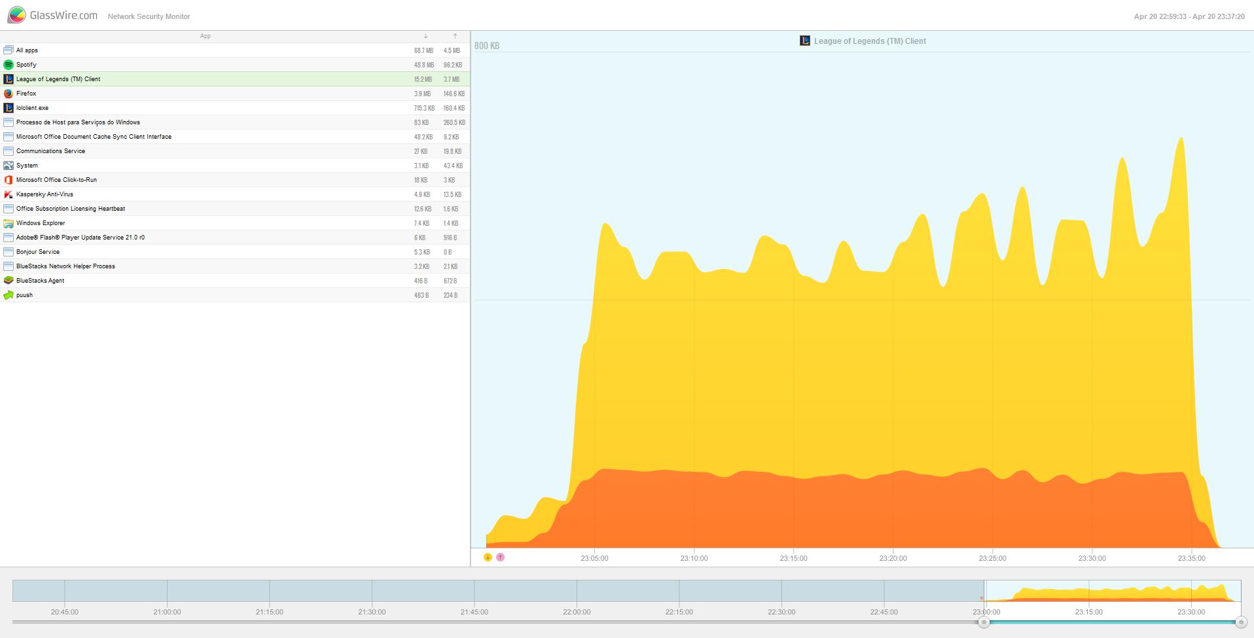Click the left timeline range slider handle
Screen dimensions: 1254x638
[x=984, y=622]
